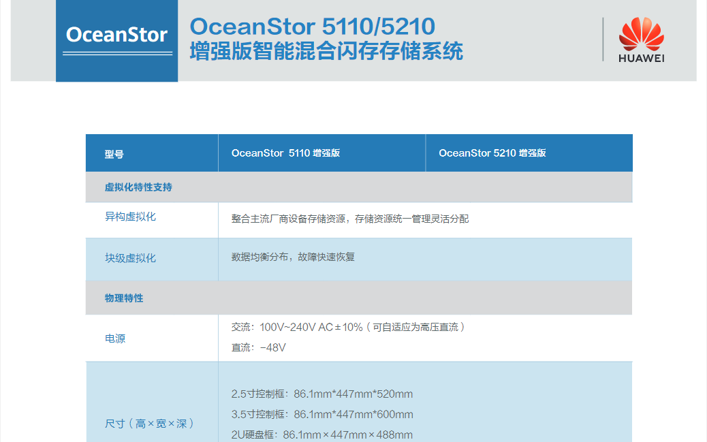707x442 pixels.
Task: Click the OceanStor 5110/5210 title
Action: click(312, 26)
